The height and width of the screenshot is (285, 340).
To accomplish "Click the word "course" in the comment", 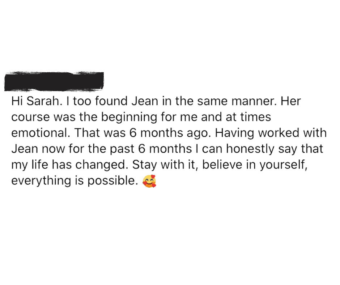I will [x=31, y=117].
